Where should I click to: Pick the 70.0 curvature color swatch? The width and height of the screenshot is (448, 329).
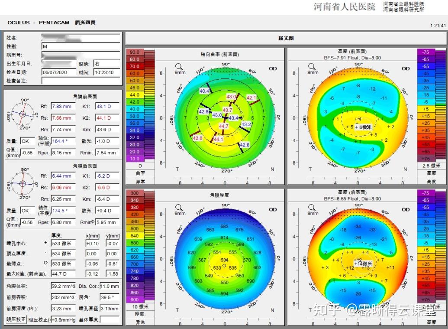(x=135, y=66)
